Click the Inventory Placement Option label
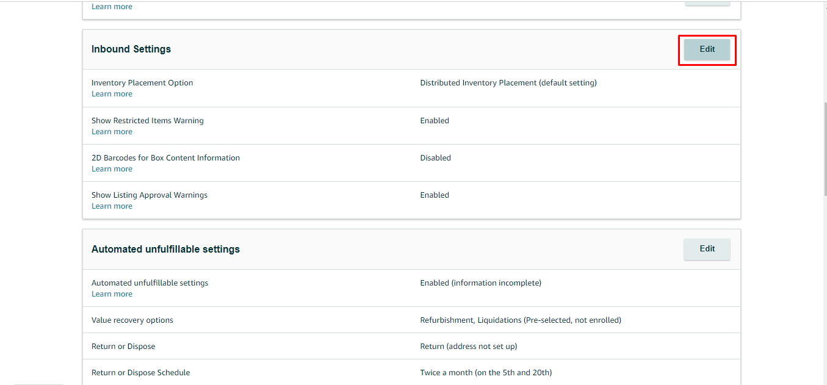 [142, 83]
